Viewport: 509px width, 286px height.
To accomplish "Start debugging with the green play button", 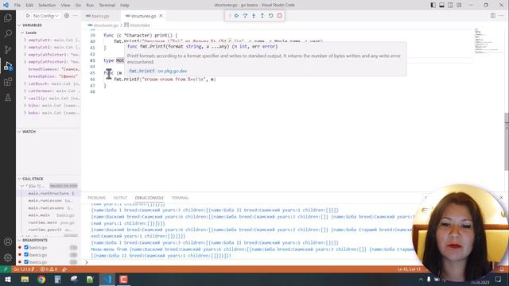I will click(x=28, y=16).
